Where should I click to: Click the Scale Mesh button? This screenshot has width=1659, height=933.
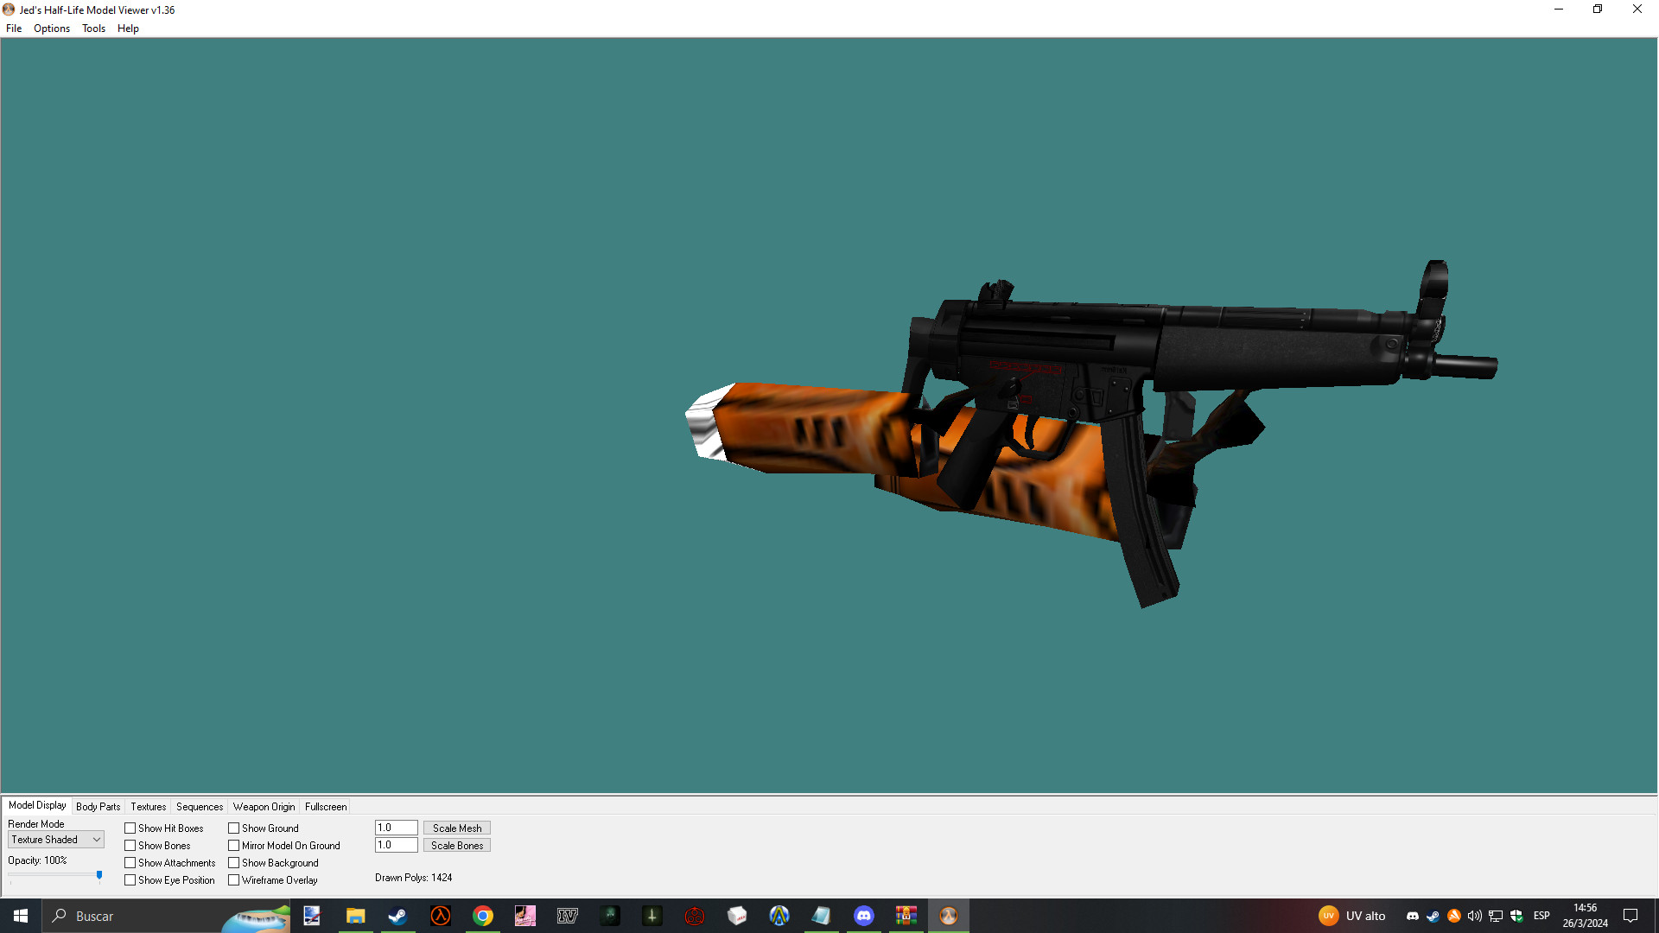pyautogui.click(x=456, y=828)
